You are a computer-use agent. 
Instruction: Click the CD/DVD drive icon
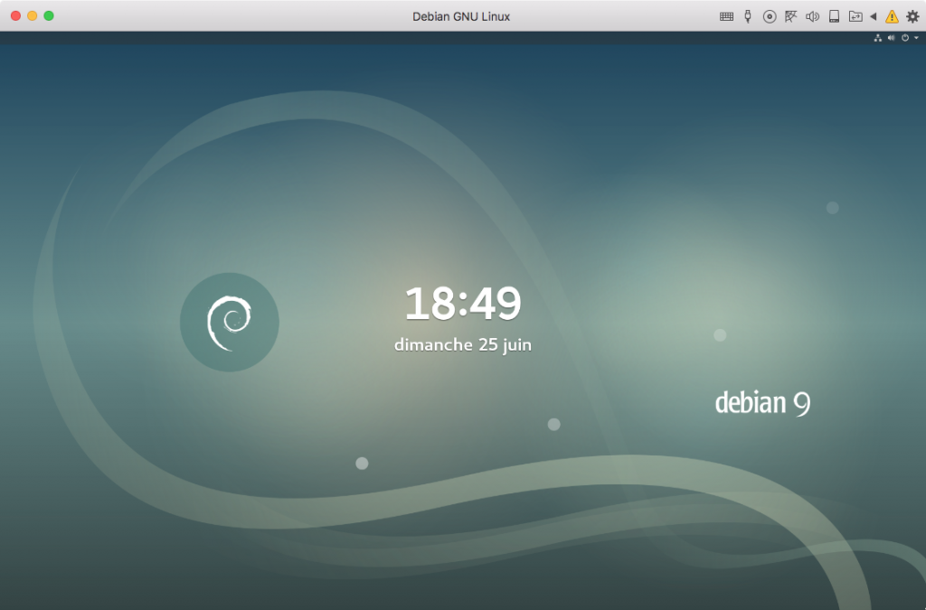(770, 16)
